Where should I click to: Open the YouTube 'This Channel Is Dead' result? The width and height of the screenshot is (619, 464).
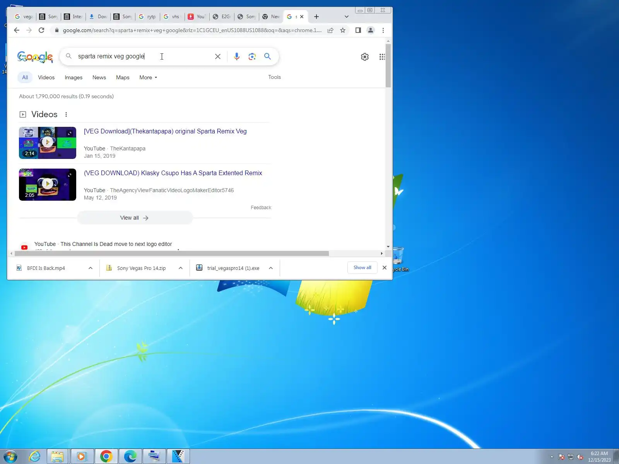tap(103, 244)
